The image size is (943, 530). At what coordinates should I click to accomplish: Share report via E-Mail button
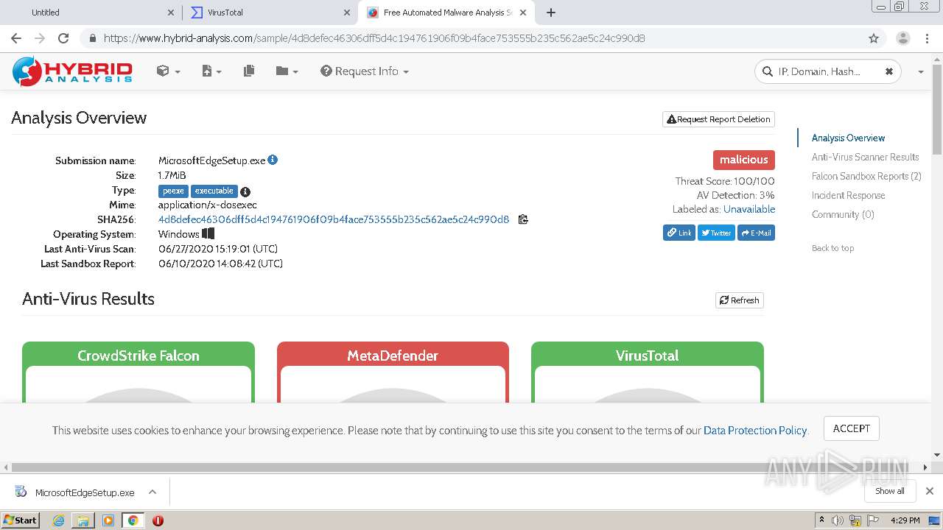tap(756, 233)
